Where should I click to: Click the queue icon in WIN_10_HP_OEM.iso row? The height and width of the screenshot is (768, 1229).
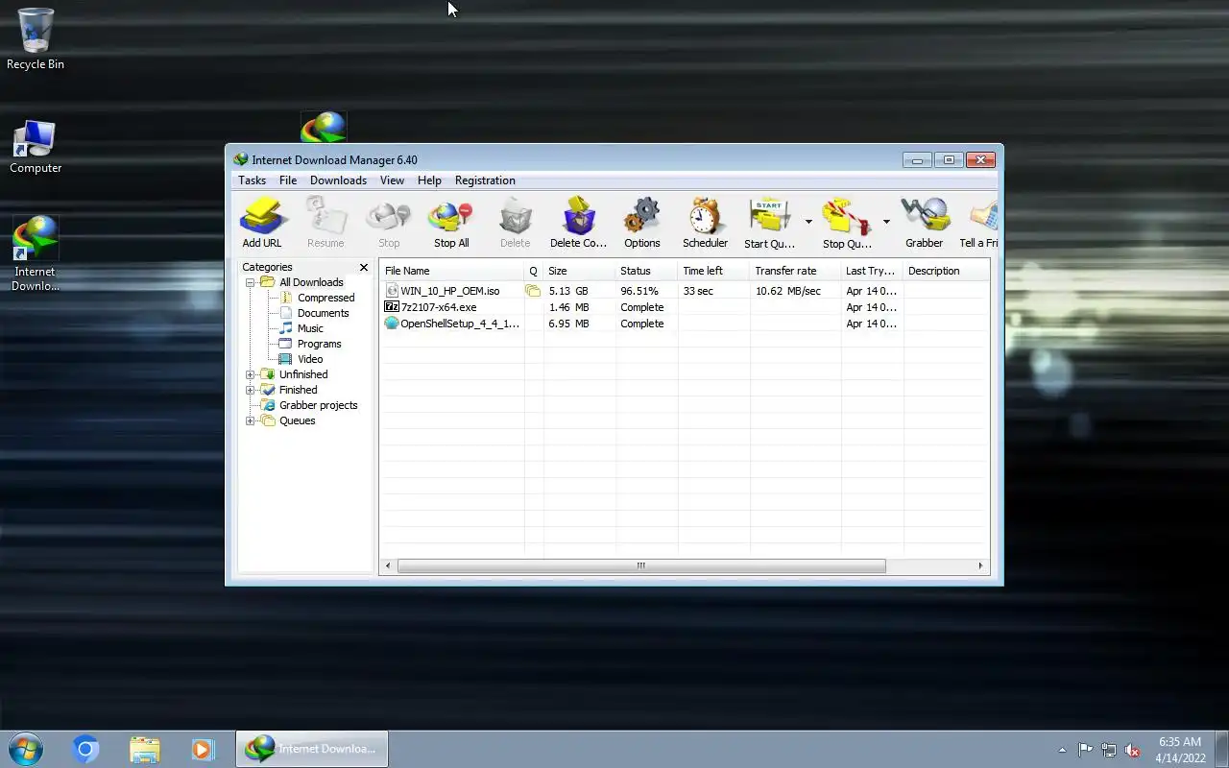click(533, 291)
